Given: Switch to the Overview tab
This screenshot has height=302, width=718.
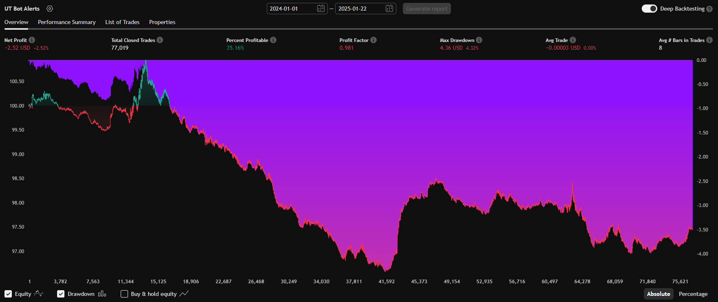Looking at the screenshot, I should [x=16, y=22].
